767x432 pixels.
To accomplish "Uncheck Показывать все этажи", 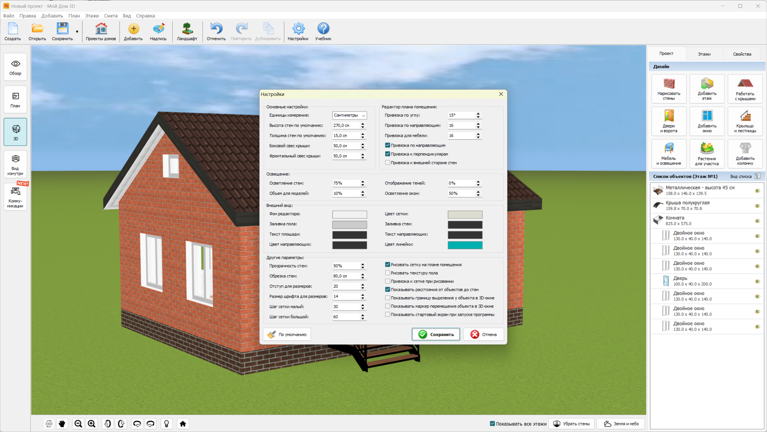I will 492,424.
